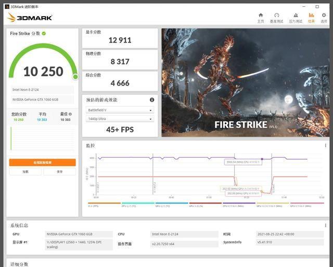Image resolution: width=333 pixels, height=267 pixels.
Task: Click the combined score value 4 666
Action: [120, 83]
